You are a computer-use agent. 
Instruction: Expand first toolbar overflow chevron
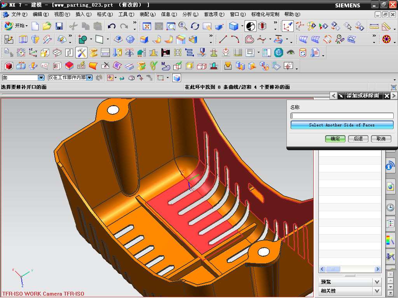(134, 23)
